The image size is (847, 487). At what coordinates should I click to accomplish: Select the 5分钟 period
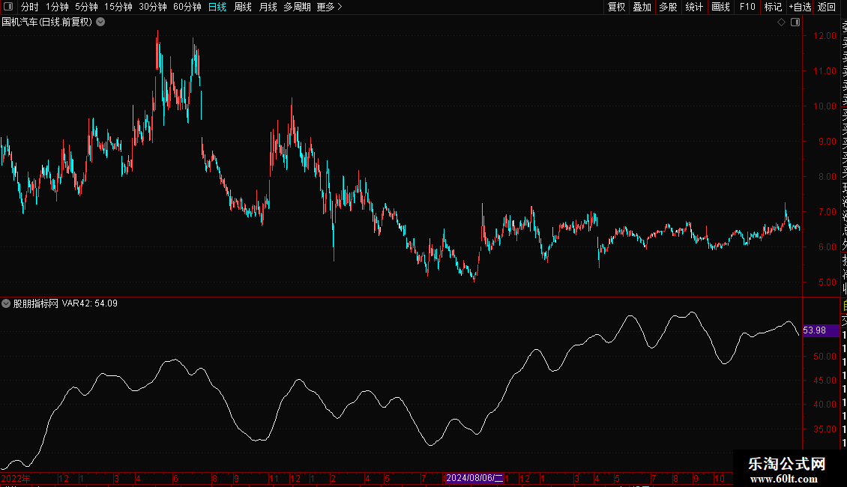click(86, 7)
